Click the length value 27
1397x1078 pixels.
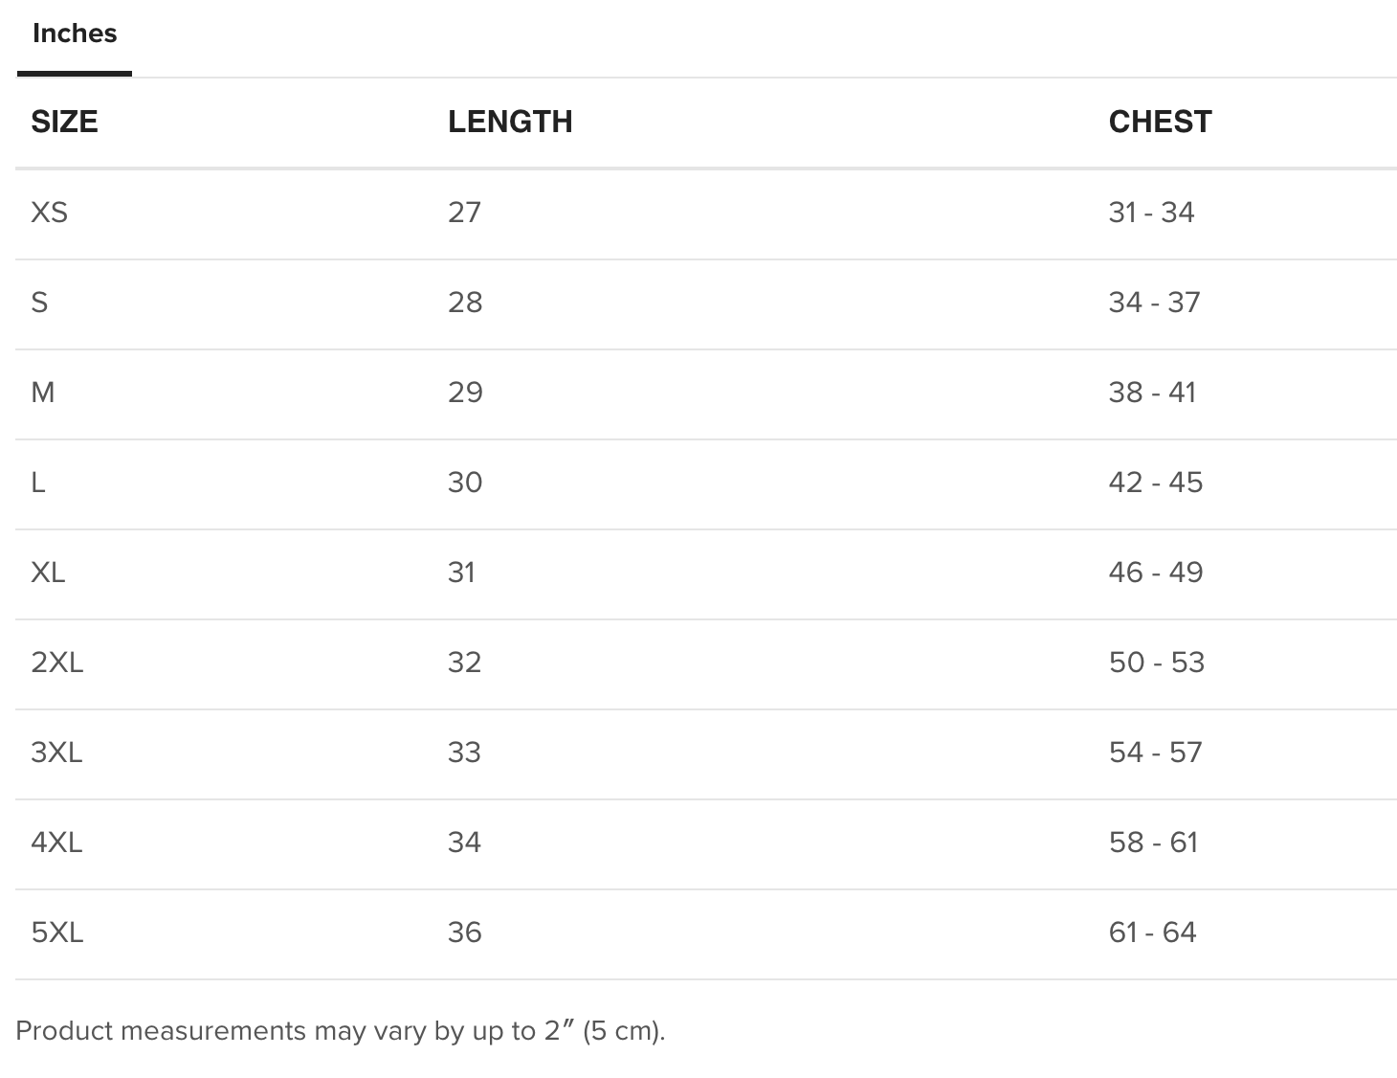click(464, 212)
